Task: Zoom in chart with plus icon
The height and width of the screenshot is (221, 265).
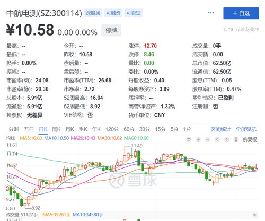Action: [198, 139]
